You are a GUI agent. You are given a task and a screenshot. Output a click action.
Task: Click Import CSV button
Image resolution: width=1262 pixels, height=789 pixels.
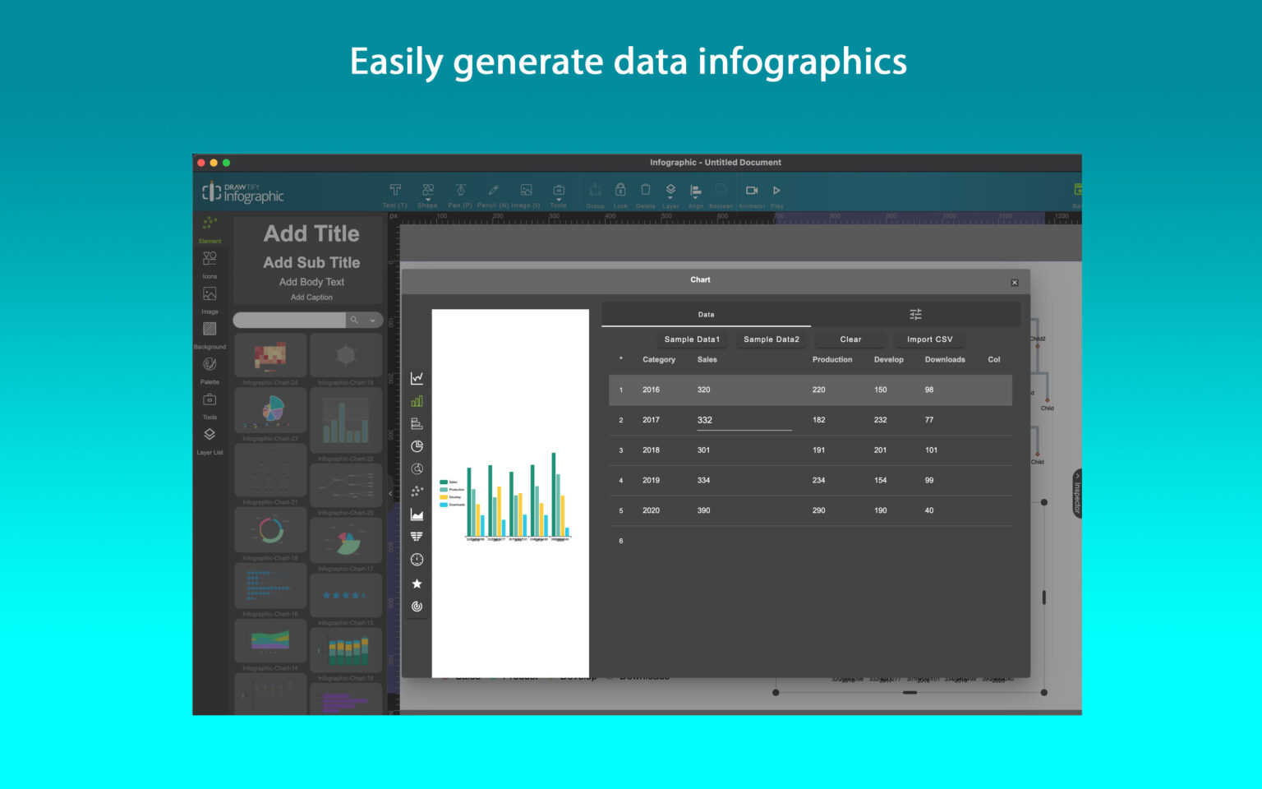click(928, 339)
